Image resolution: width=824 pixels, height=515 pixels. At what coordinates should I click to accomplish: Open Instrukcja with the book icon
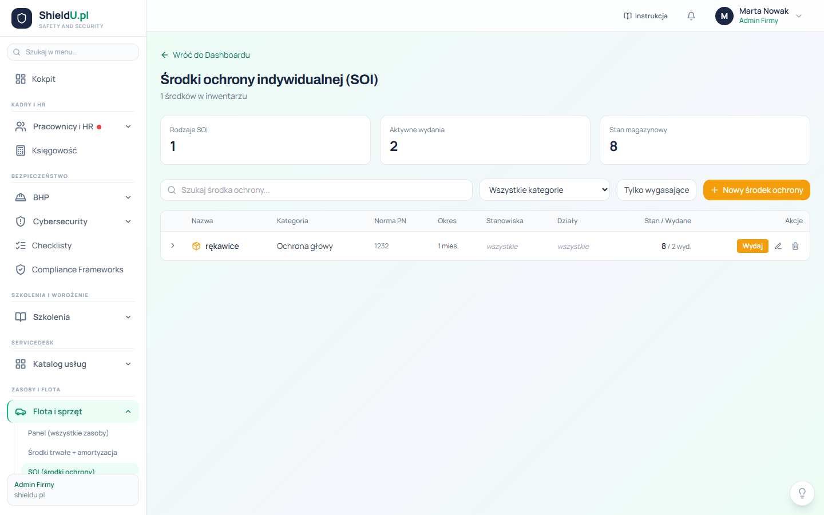pyautogui.click(x=645, y=16)
